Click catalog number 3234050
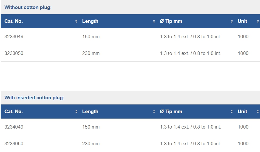260x152 pixels. click(14, 144)
